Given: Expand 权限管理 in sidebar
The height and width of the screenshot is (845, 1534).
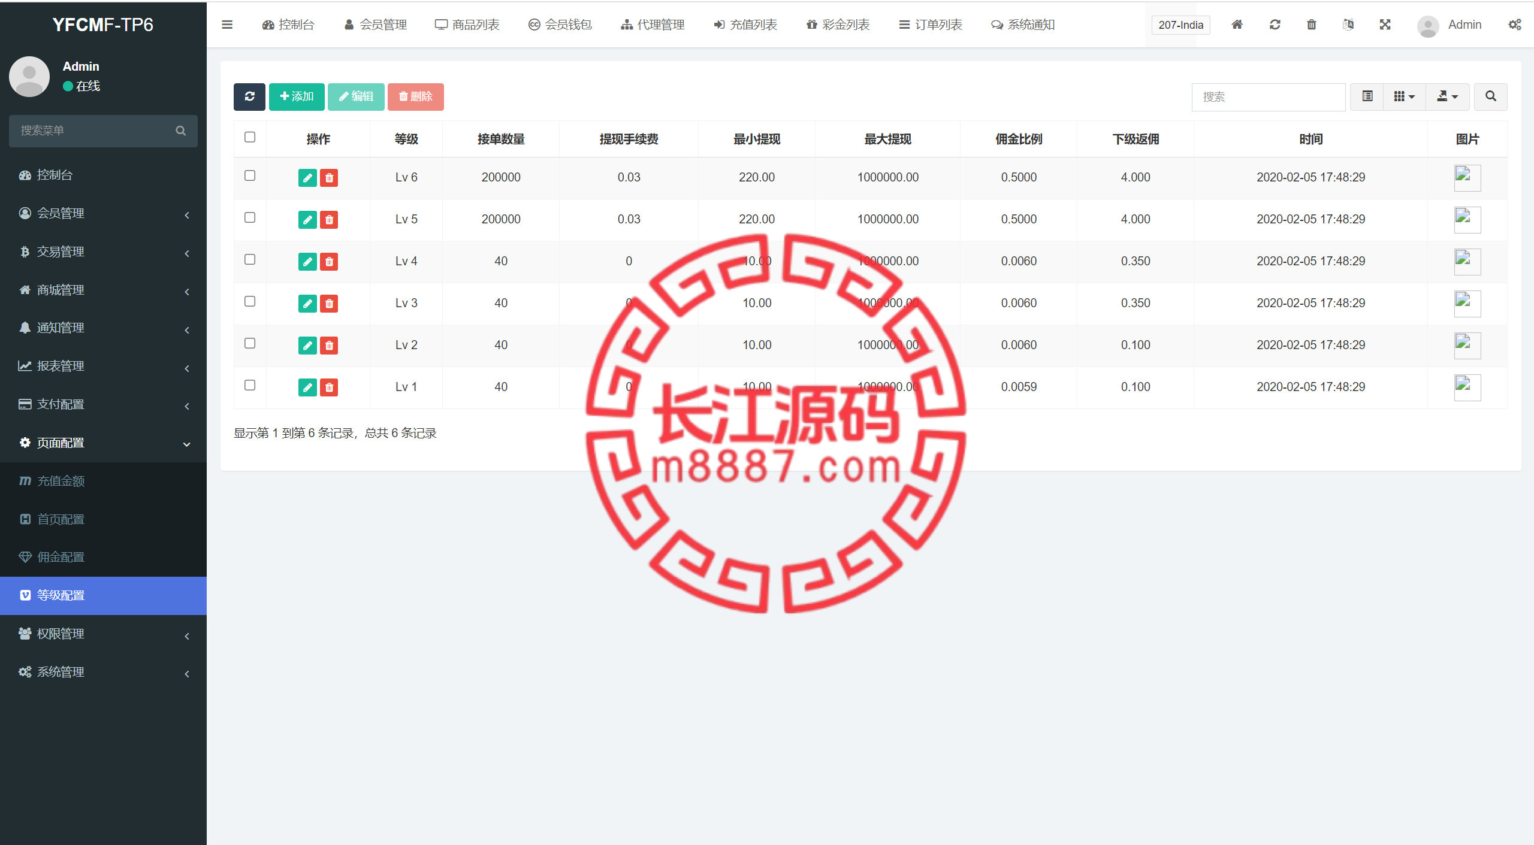Looking at the screenshot, I should pos(103,634).
